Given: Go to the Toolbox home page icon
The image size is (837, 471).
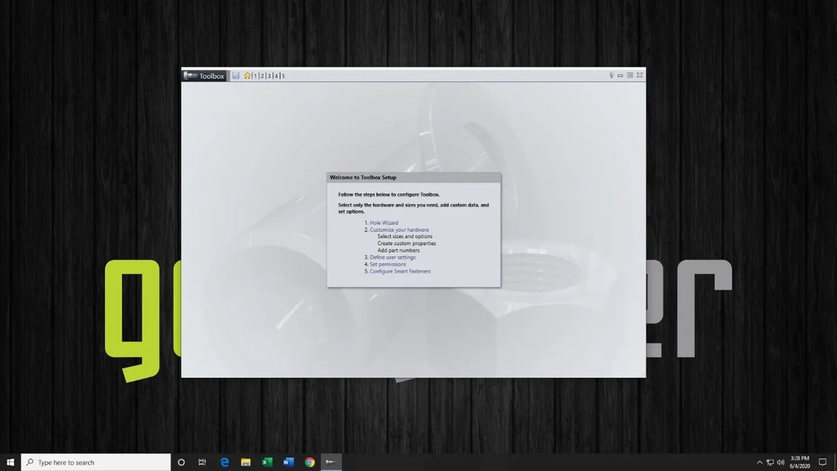Looking at the screenshot, I should [247, 76].
